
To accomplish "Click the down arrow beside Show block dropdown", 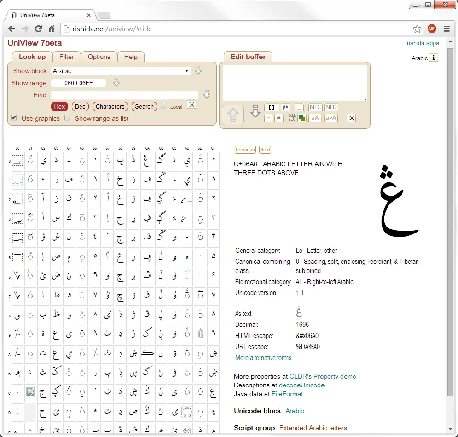I will [198, 70].
